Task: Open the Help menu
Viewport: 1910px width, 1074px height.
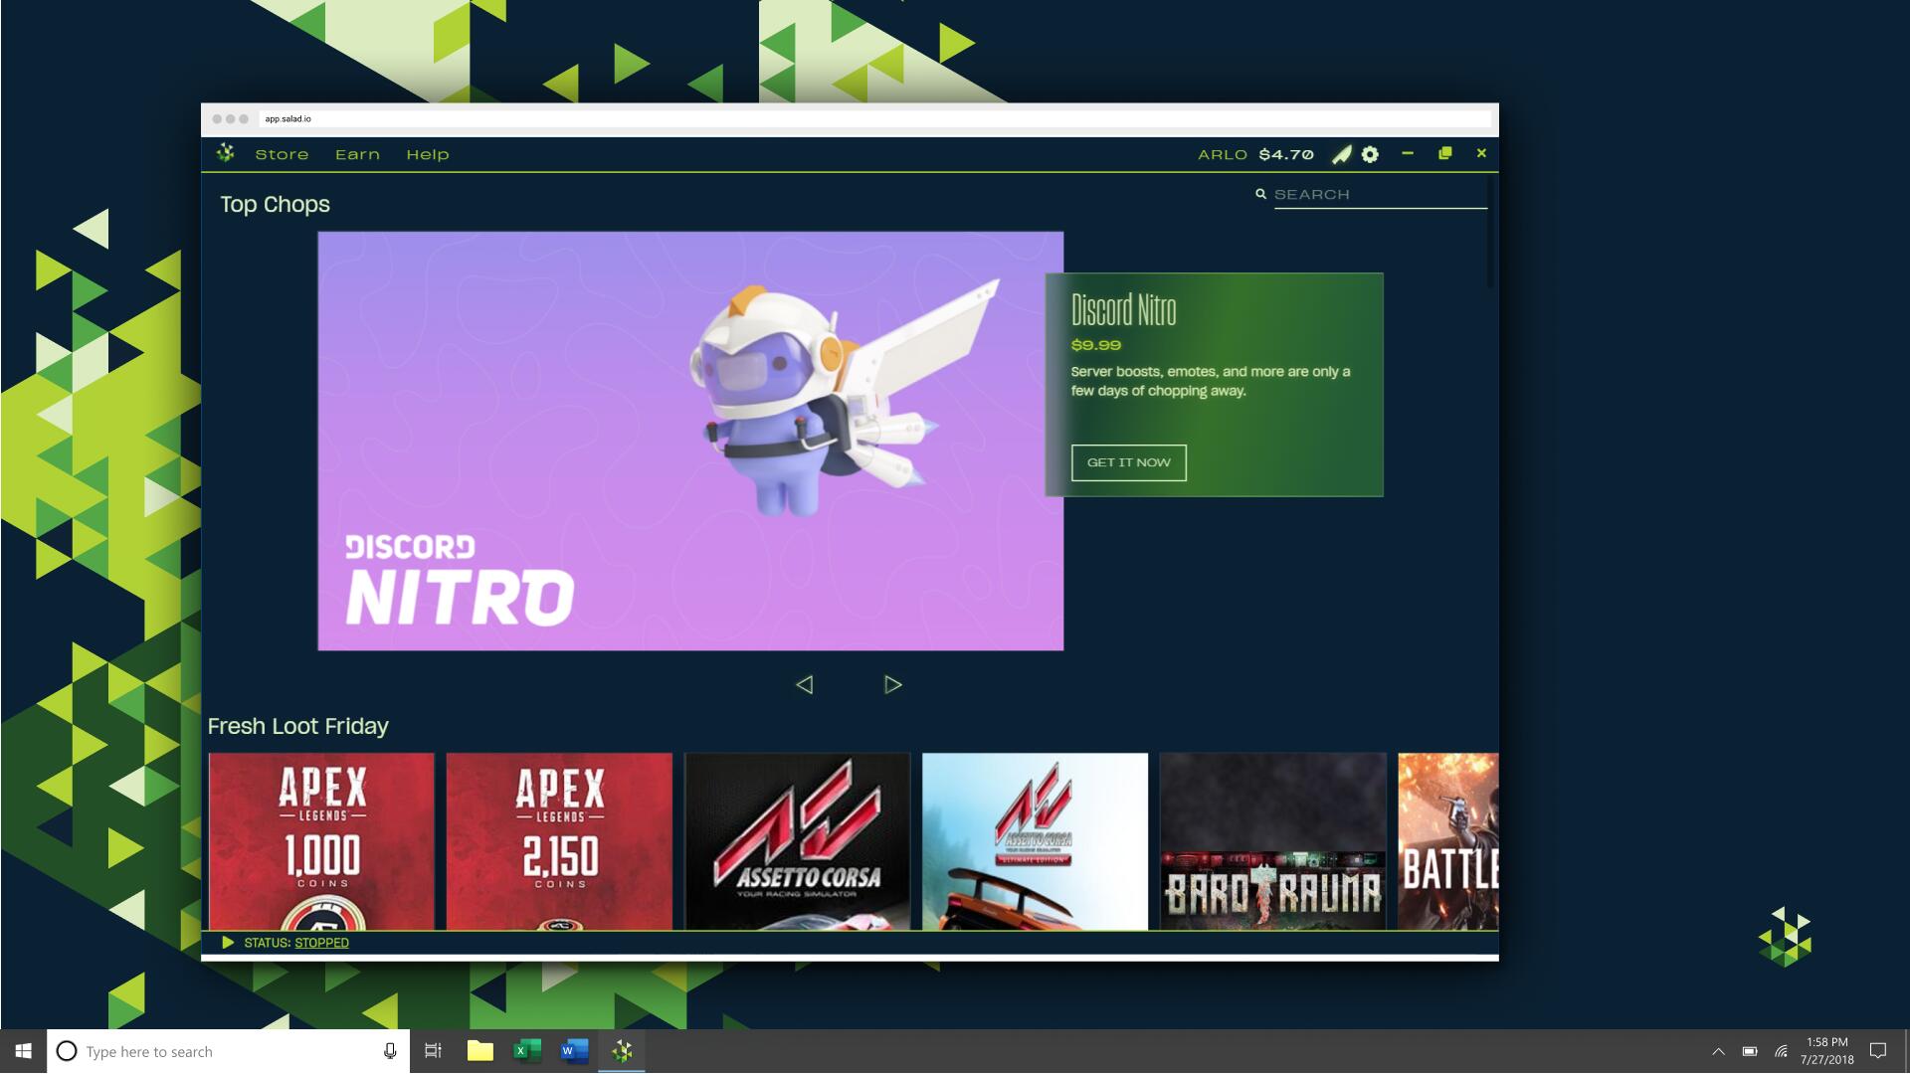Action: pos(428,154)
